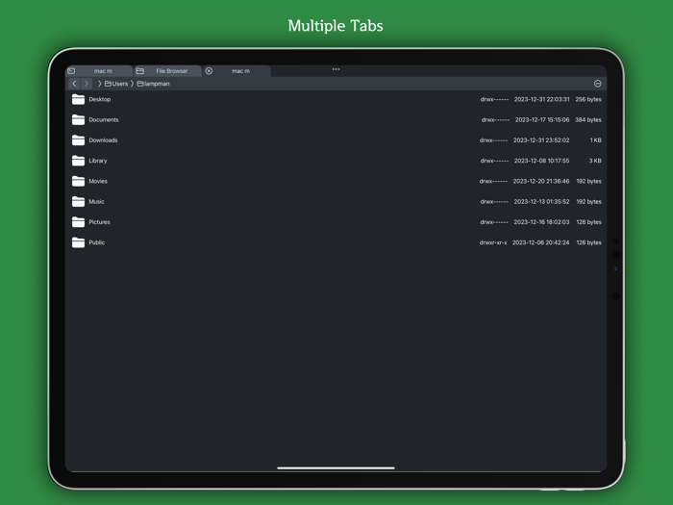Navigate to Users in the breadcrumb
The image size is (673, 505).
point(116,84)
